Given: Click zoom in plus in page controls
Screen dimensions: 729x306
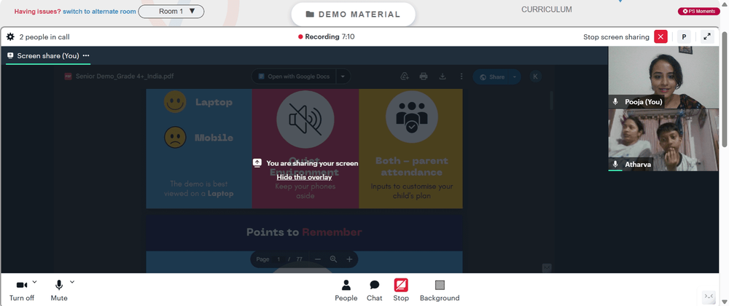Looking at the screenshot, I should click(349, 259).
